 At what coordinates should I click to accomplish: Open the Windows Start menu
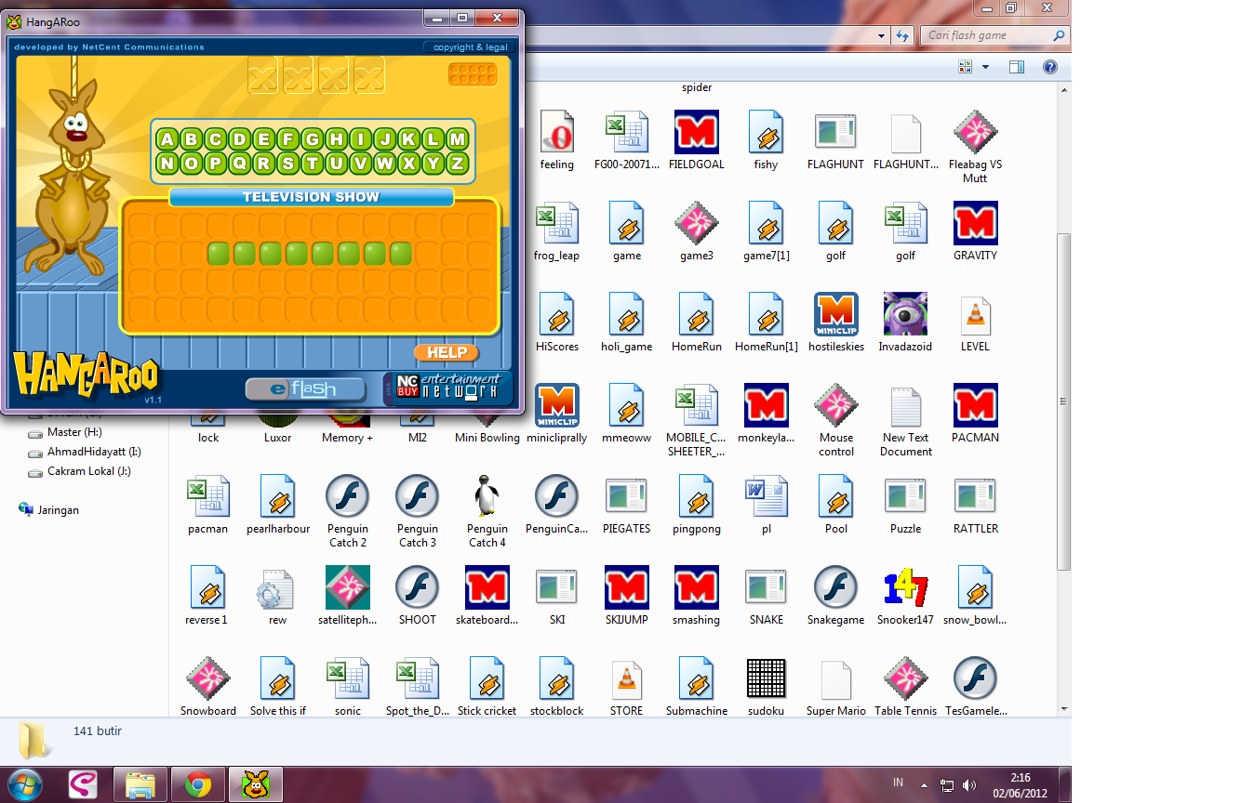[x=25, y=785]
